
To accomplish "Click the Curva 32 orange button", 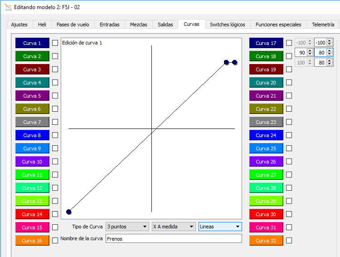I will tap(266, 241).
